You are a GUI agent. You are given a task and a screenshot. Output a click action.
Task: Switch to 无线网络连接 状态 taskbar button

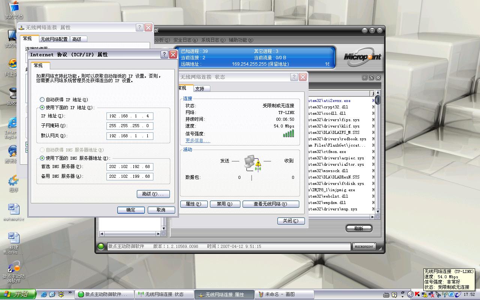tap(165, 294)
